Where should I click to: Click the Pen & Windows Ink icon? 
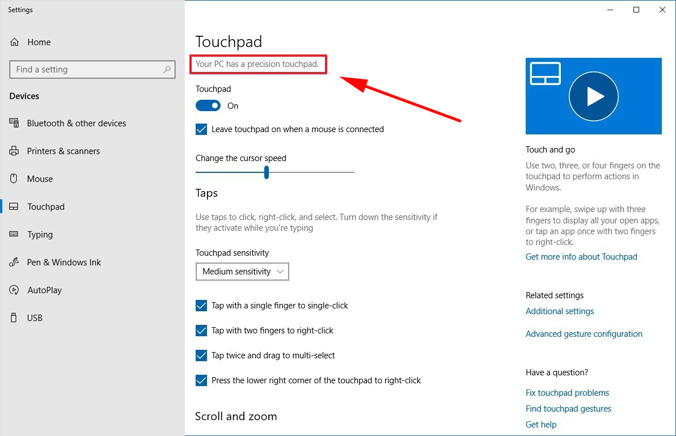pos(14,262)
